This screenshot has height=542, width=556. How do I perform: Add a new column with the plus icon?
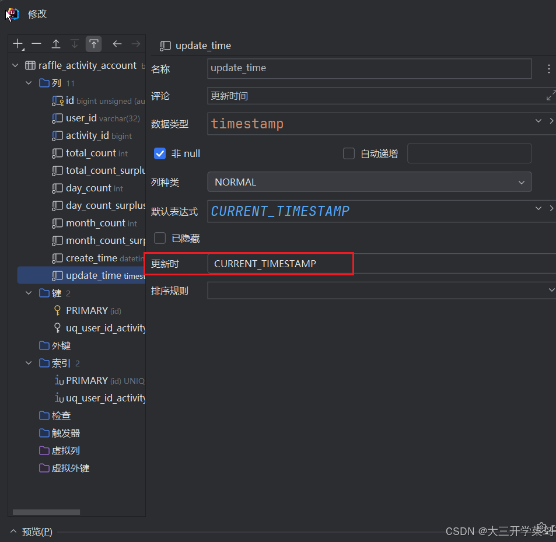tap(18, 43)
